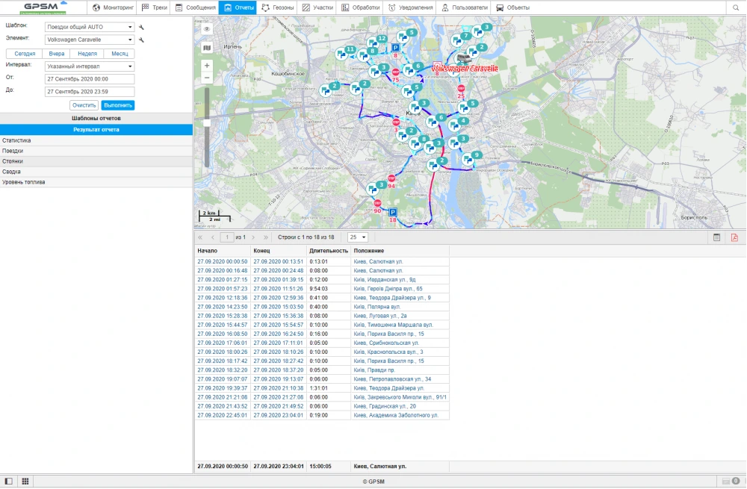Toggle the eye visibility button on the map
The image size is (747, 489).
[x=207, y=28]
